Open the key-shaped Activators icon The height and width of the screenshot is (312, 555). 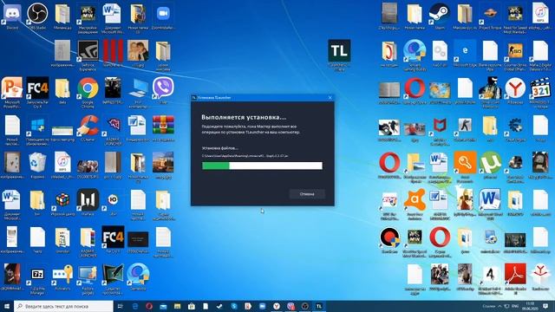(62, 277)
